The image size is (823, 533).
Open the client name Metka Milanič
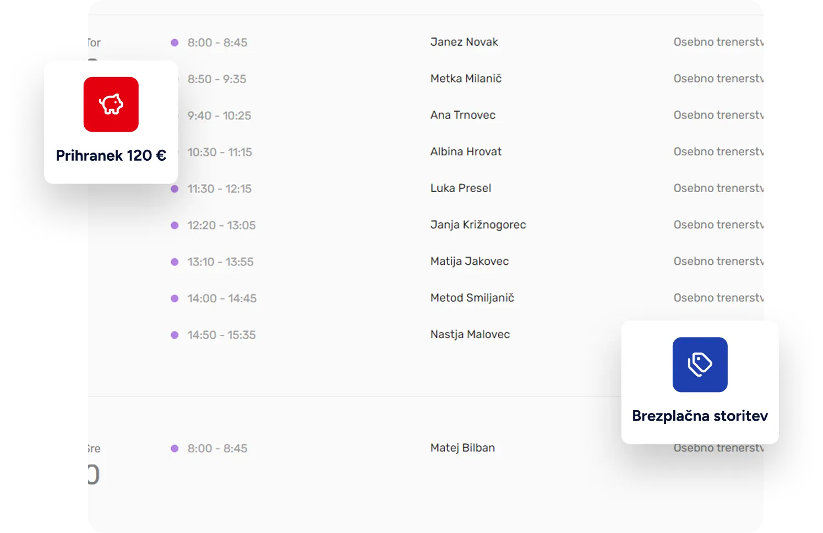pos(466,78)
